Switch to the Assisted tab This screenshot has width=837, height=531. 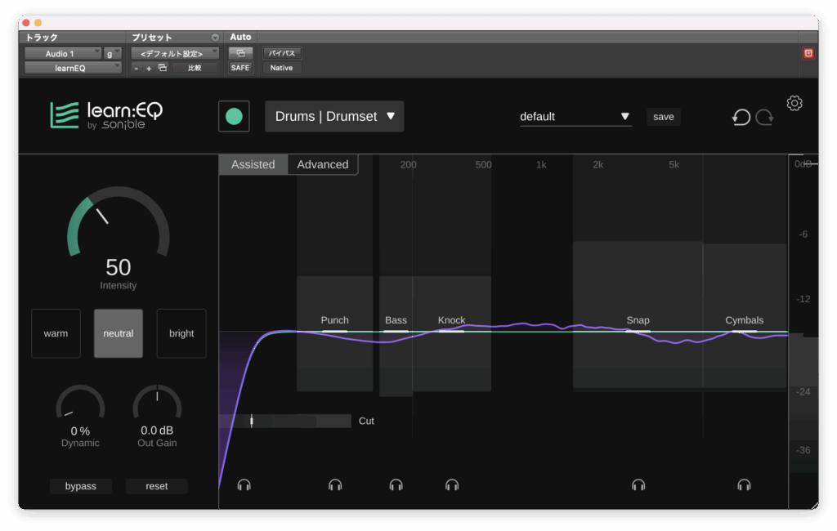253,164
